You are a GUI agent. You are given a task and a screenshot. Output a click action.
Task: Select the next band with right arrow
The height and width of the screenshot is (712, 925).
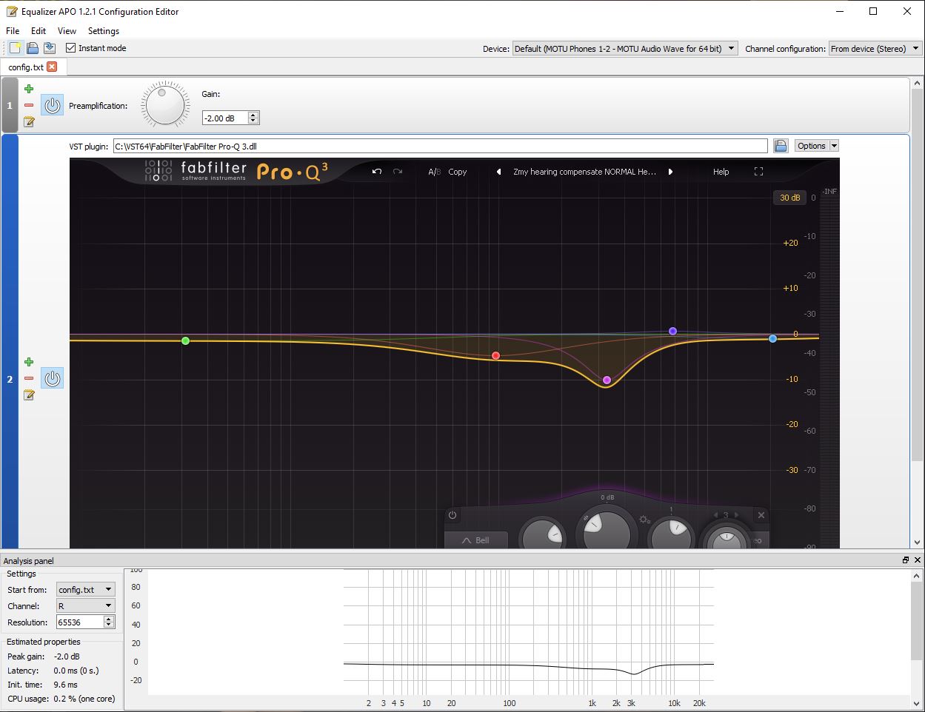(x=737, y=515)
